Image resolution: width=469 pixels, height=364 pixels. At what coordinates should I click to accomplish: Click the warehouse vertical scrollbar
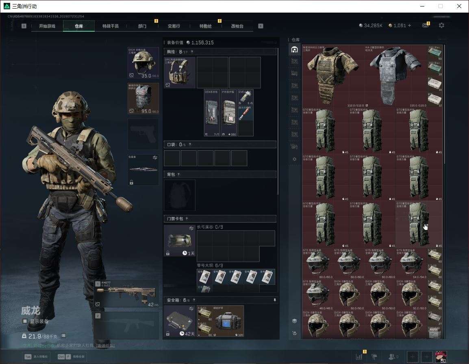[445, 105]
